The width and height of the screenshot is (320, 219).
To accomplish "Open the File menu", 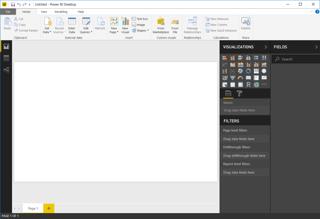I will point(8,12).
